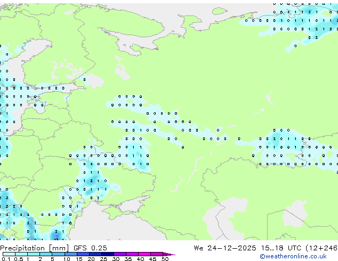Click the legend label '25'

coord(103,259)
